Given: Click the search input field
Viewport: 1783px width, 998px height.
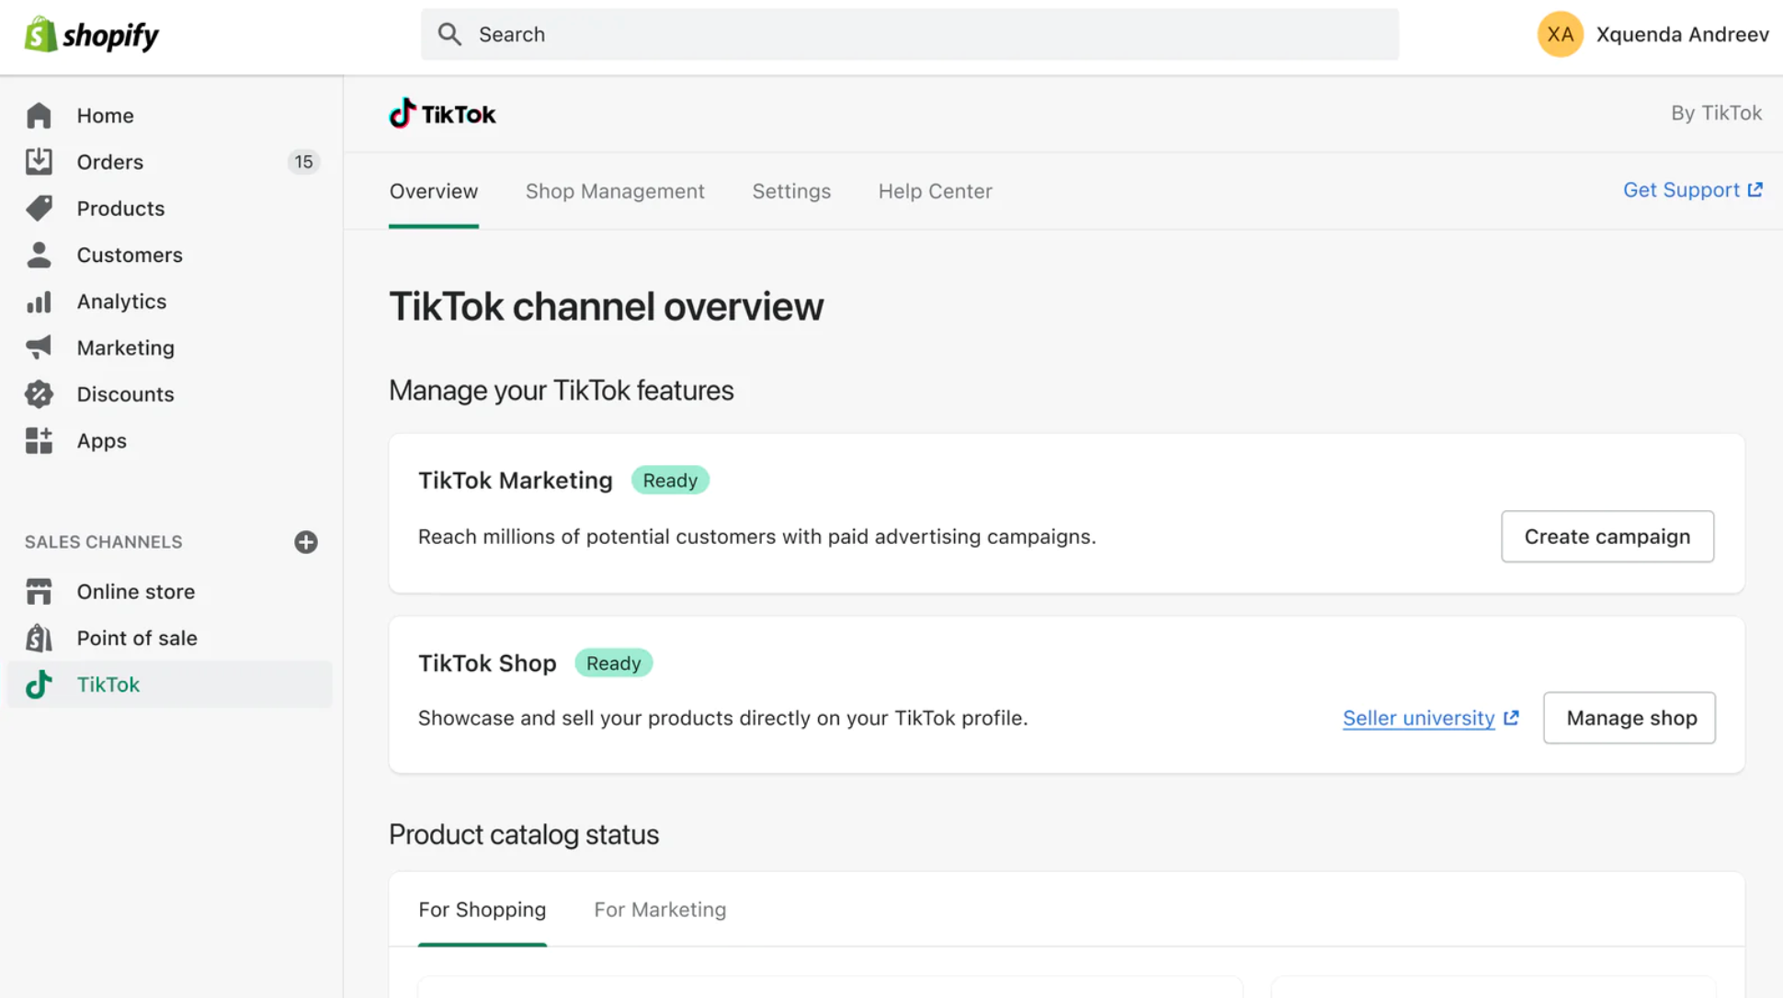Looking at the screenshot, I should (909, 33).
